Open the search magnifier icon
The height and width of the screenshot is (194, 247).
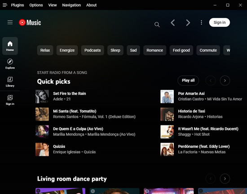coord(157,24)
